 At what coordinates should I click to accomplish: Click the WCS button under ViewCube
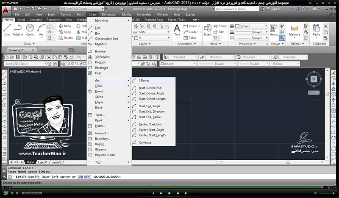coord(314,92)
